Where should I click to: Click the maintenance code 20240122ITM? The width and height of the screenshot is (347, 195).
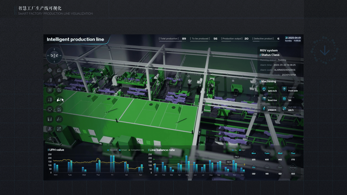289,75
